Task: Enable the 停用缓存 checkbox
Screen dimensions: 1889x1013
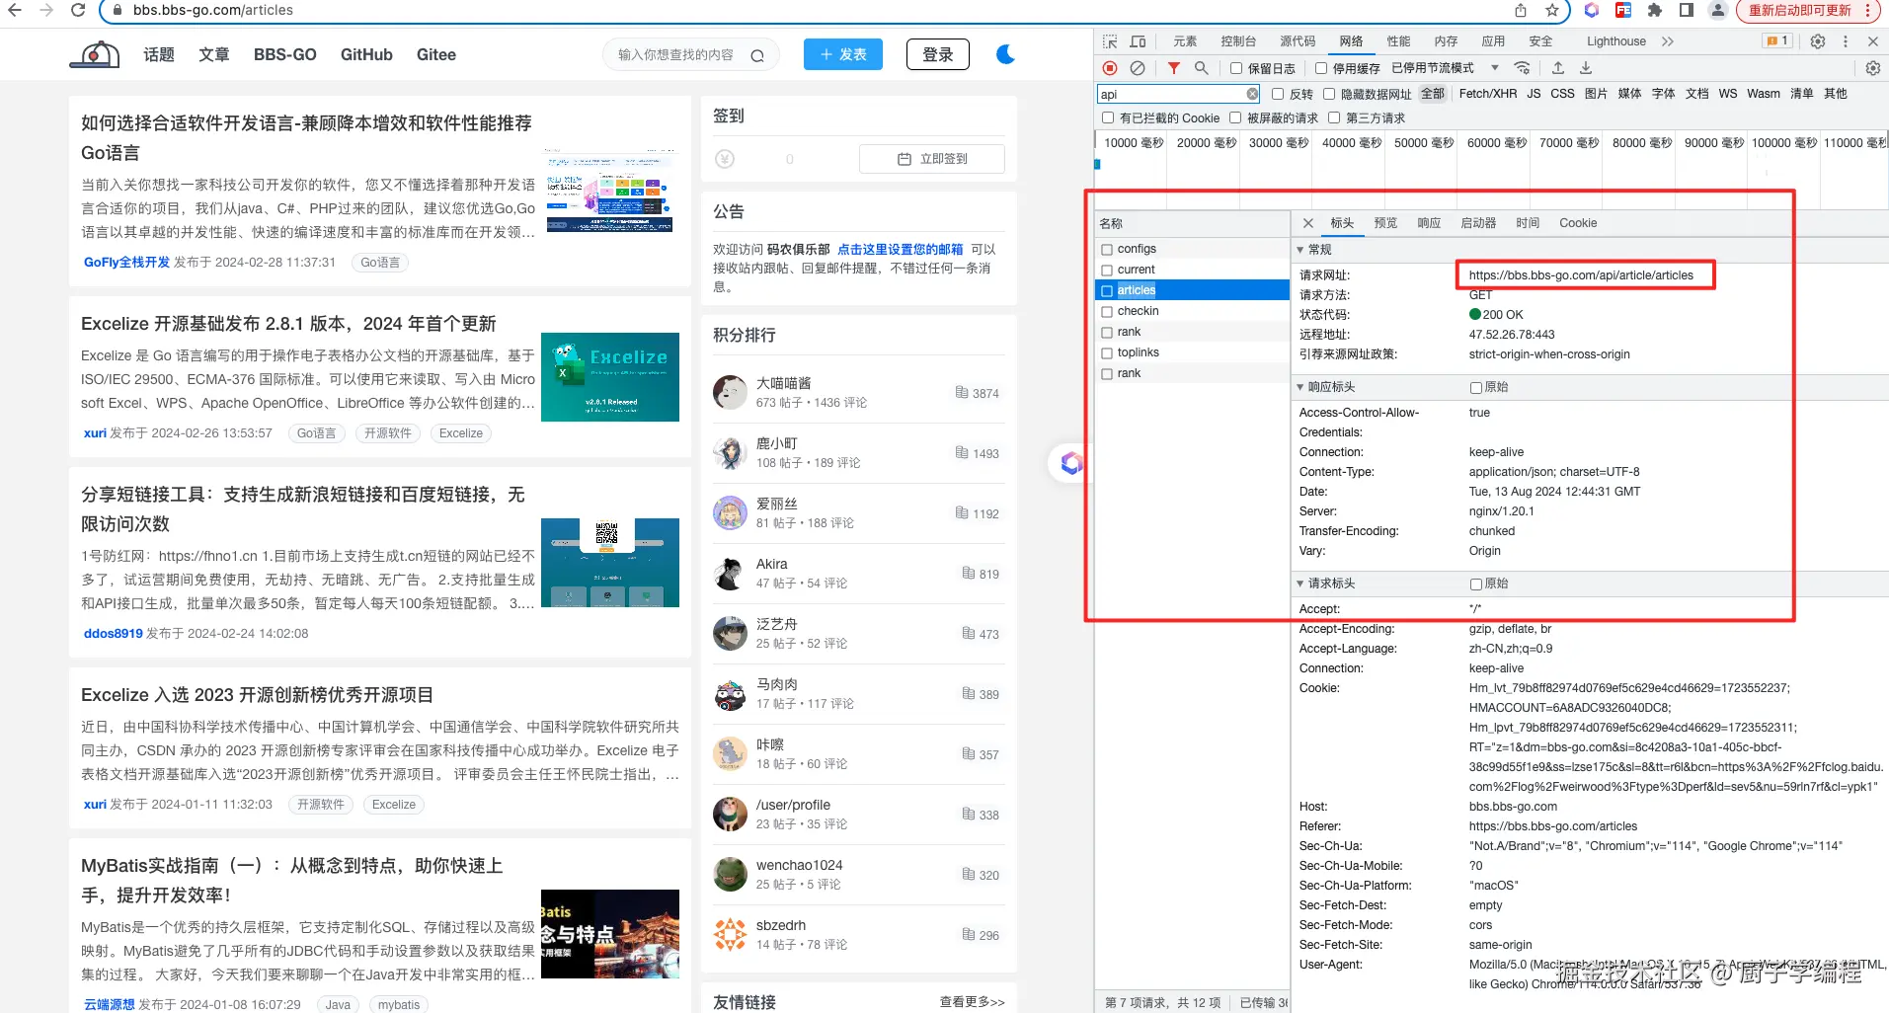Action: click(x=1320, y=68)
